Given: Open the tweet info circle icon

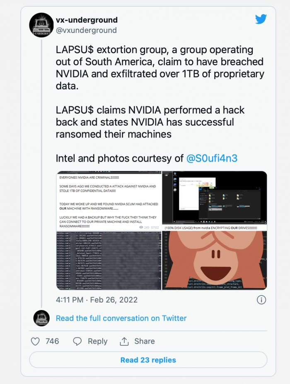Looking at the screenshot, I should [x=261, y=300].
